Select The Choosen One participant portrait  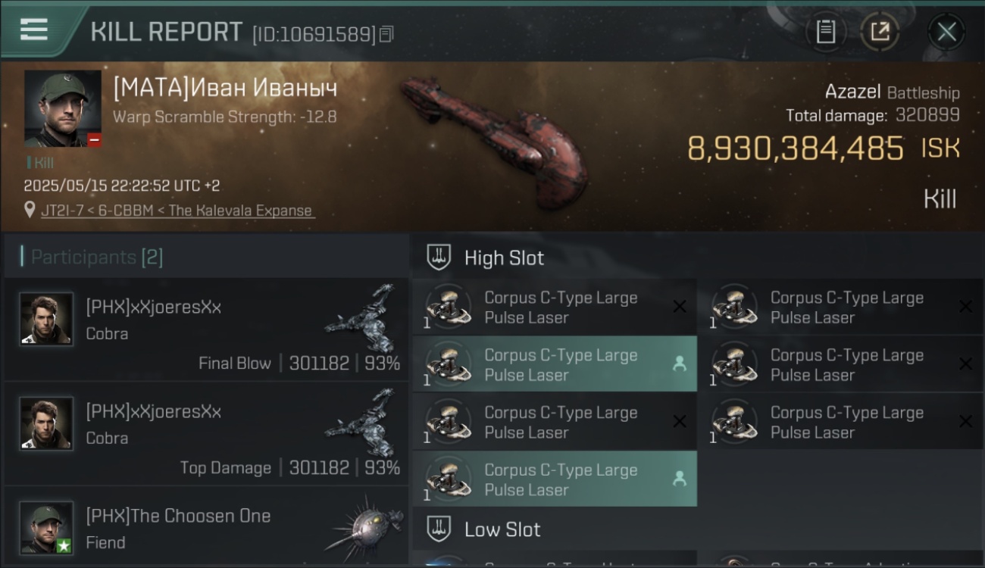coord(47,528)
